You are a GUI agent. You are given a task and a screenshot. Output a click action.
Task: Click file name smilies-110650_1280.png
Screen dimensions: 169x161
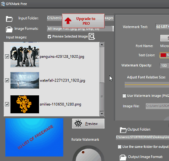60,104
